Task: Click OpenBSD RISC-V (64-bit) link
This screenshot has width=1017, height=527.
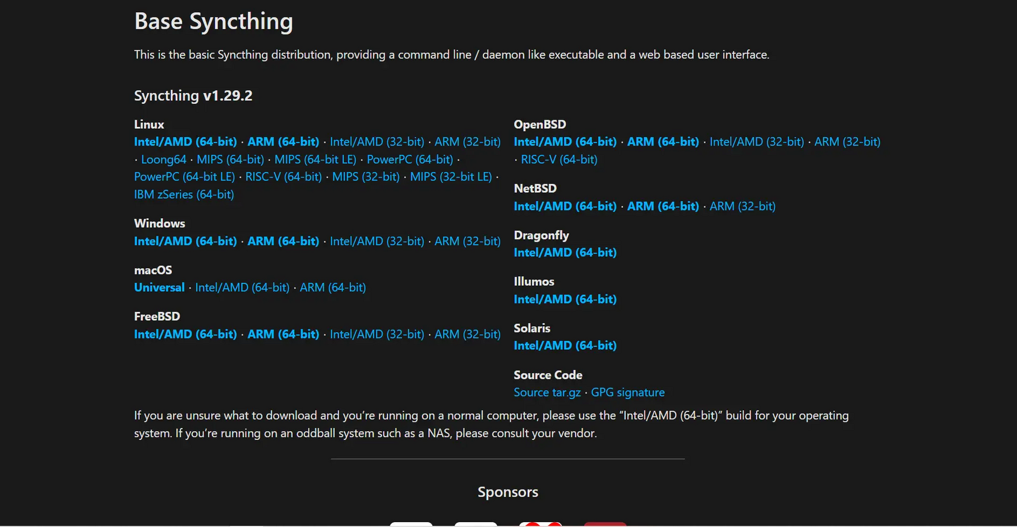Action: [x=559, y=160]
